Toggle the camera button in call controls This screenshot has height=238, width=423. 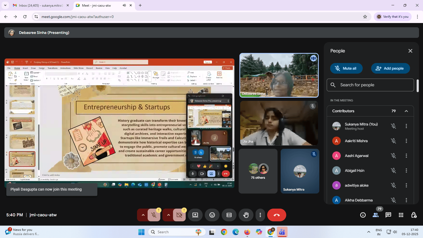(179, 215)
